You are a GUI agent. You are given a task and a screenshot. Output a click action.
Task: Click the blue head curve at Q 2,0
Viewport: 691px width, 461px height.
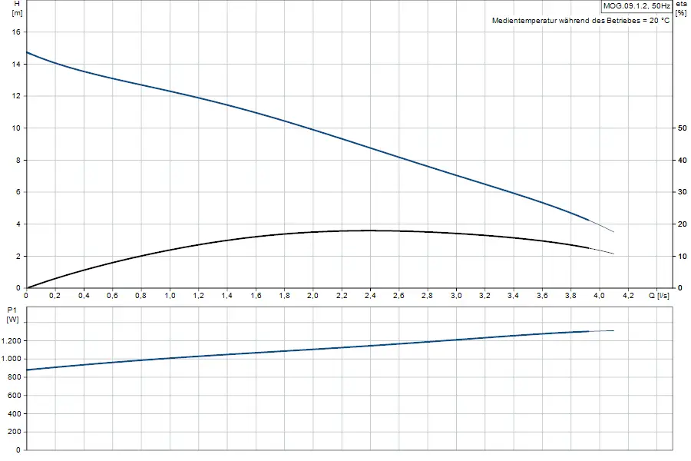[x=313, y=130]
